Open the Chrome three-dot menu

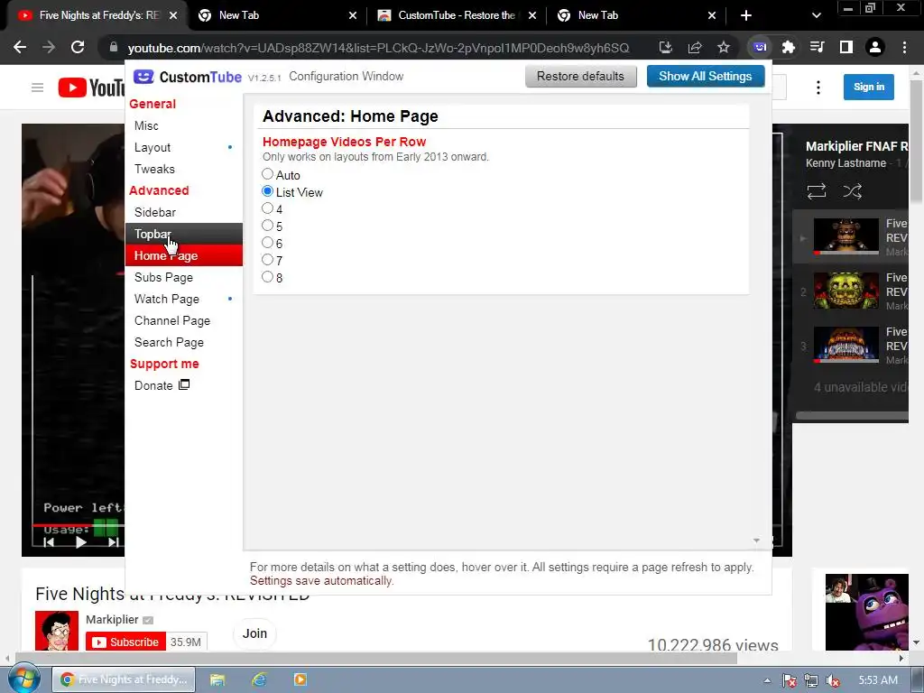[x=904, y=47]
